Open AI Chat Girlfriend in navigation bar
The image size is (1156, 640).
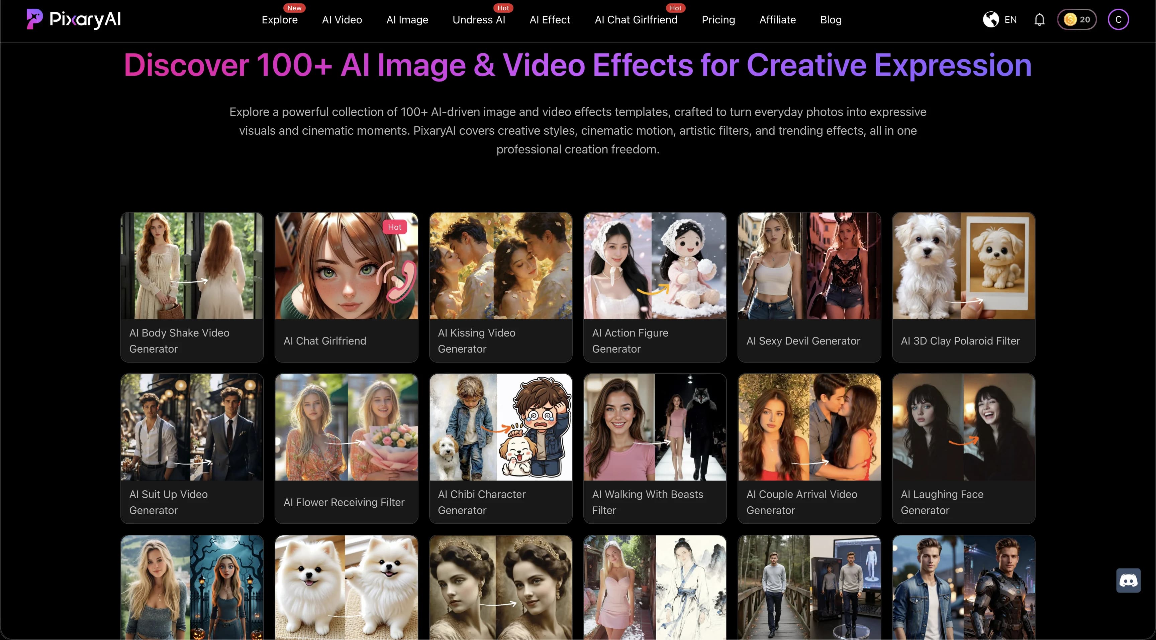click(636, 20)
